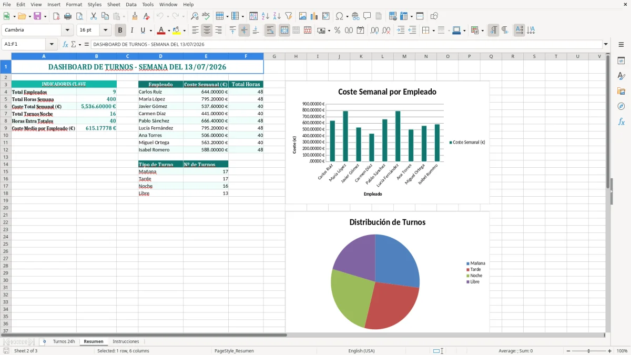
Task: Open sidebar Styles panel icon
Action: [x=621, y=76]
